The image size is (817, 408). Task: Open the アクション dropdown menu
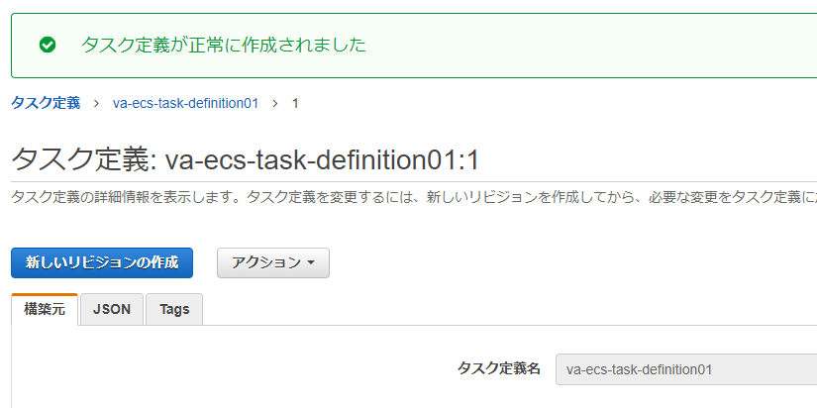point(272,262)
